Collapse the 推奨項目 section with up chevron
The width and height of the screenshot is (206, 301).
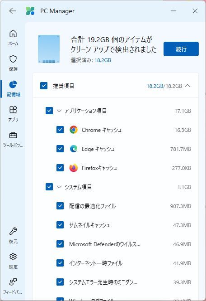click(187, 86)
